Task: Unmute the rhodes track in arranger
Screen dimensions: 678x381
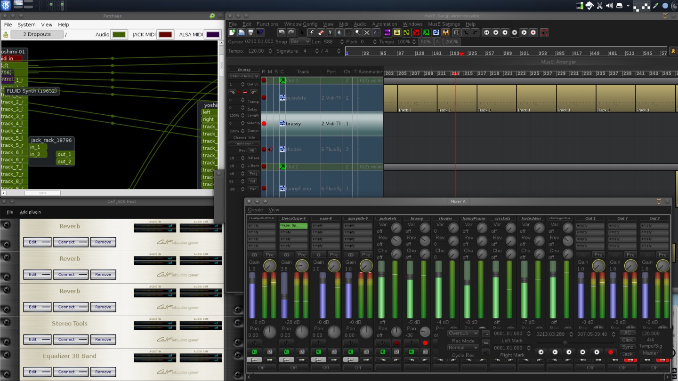Action: click(270, 150)
